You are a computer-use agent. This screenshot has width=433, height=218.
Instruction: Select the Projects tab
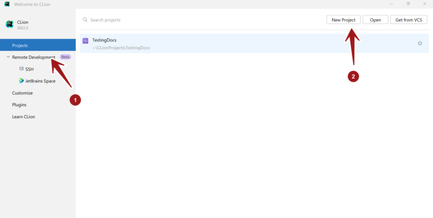38,45
